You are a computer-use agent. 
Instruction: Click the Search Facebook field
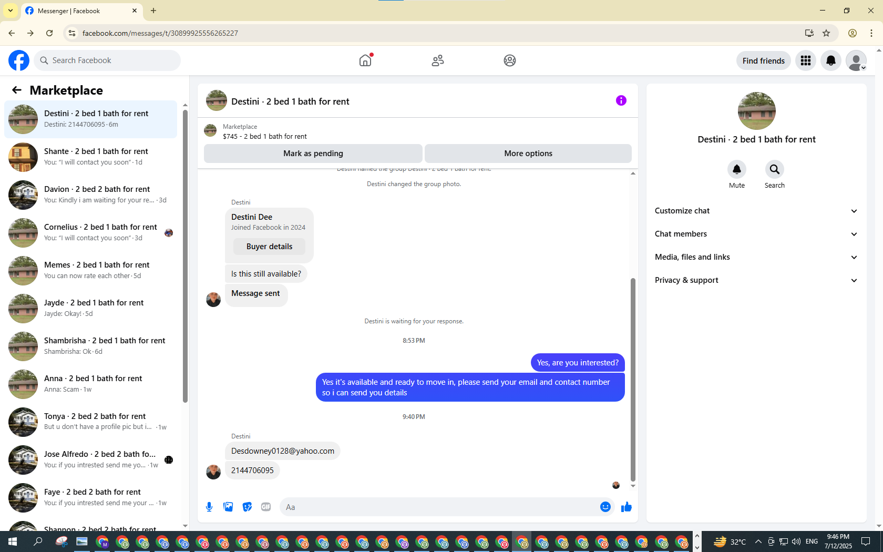pyautogui.click(x=107, y=60)
